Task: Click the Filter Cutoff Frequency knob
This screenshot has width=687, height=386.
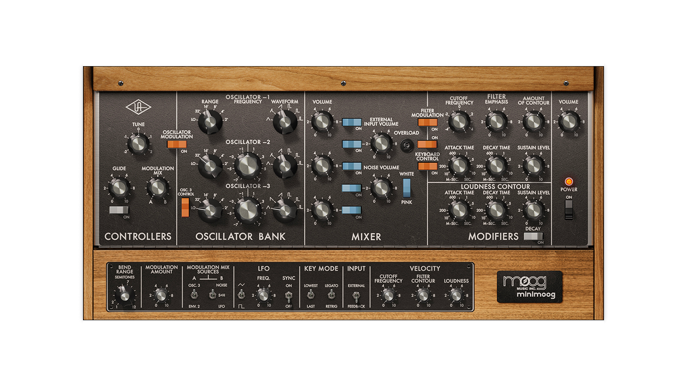Action: click(459, 122)
